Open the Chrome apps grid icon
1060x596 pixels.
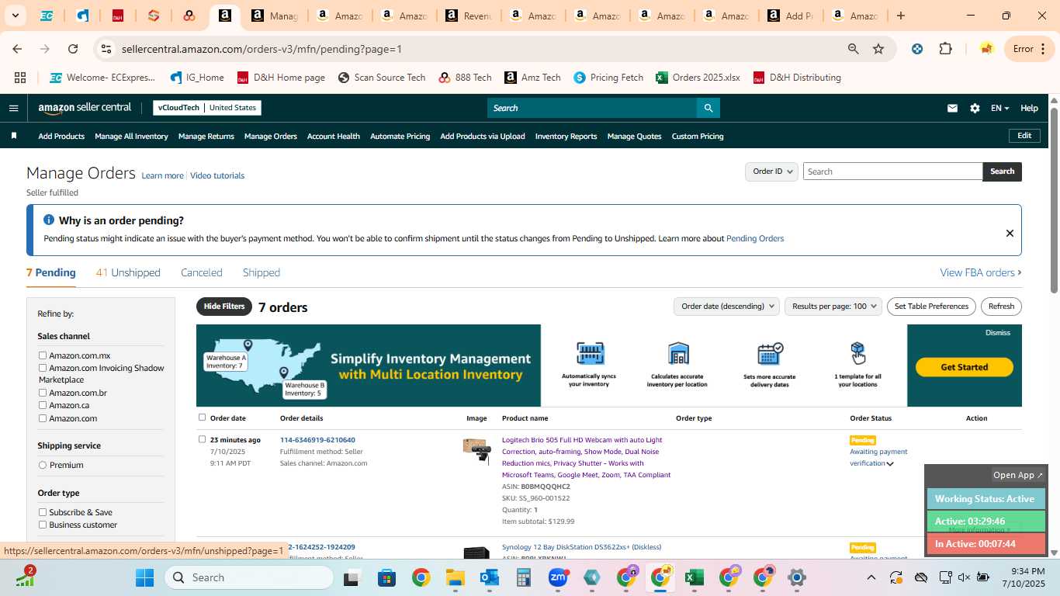point(20,78)
